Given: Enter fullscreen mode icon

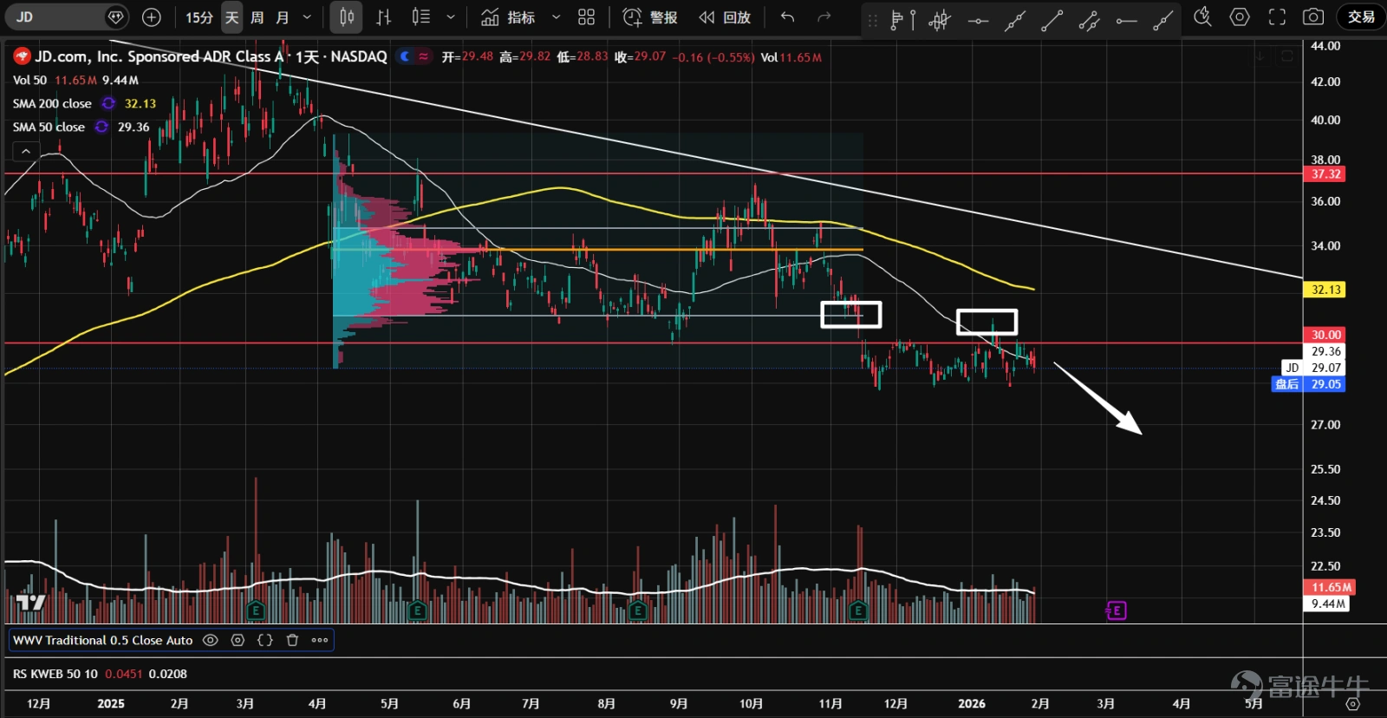Looking at the screenshot, I should point(1277,17).
